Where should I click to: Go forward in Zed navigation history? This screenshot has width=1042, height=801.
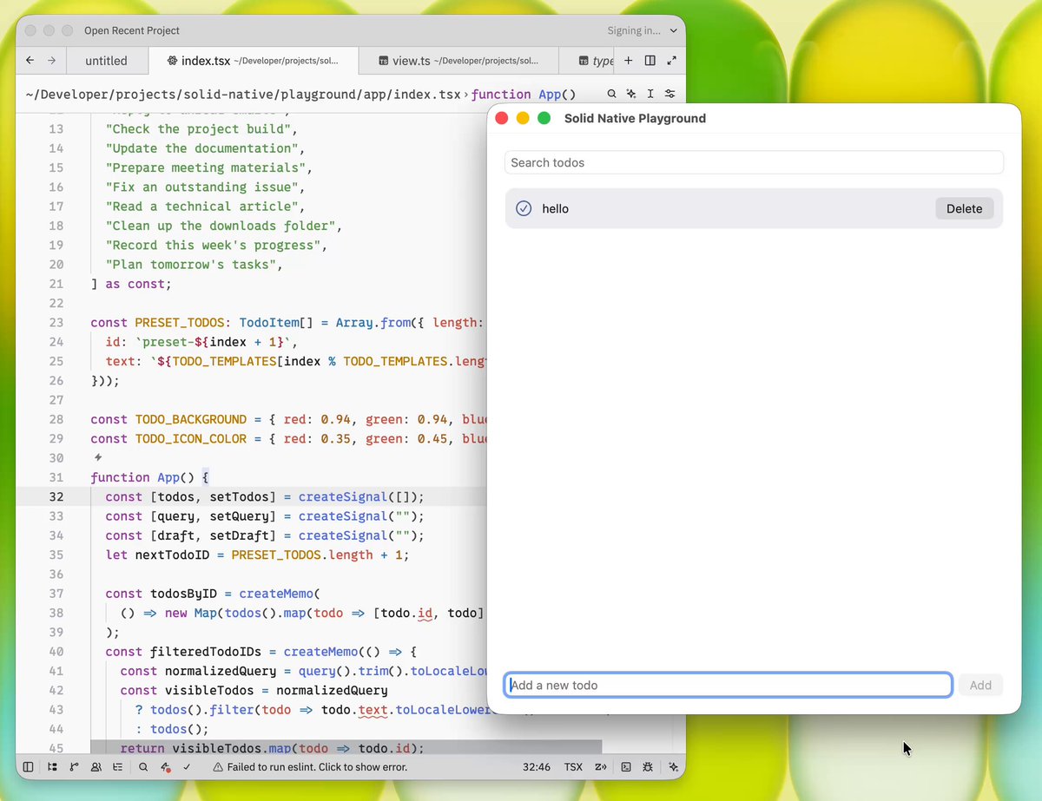(51, 61)
